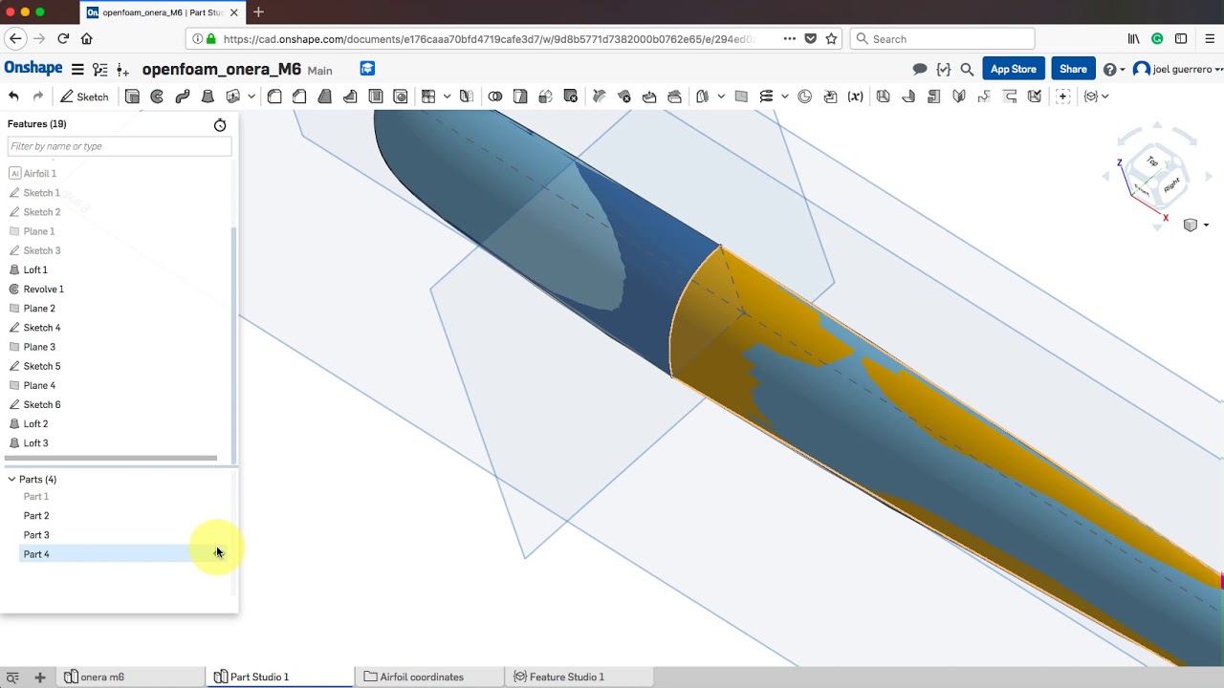Open the comments speech bubble
Image resolution: width=1224 pixels, height=688 pixels.
[x=920, y=69]
